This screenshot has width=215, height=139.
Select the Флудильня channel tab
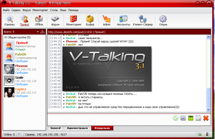(102, 128)
